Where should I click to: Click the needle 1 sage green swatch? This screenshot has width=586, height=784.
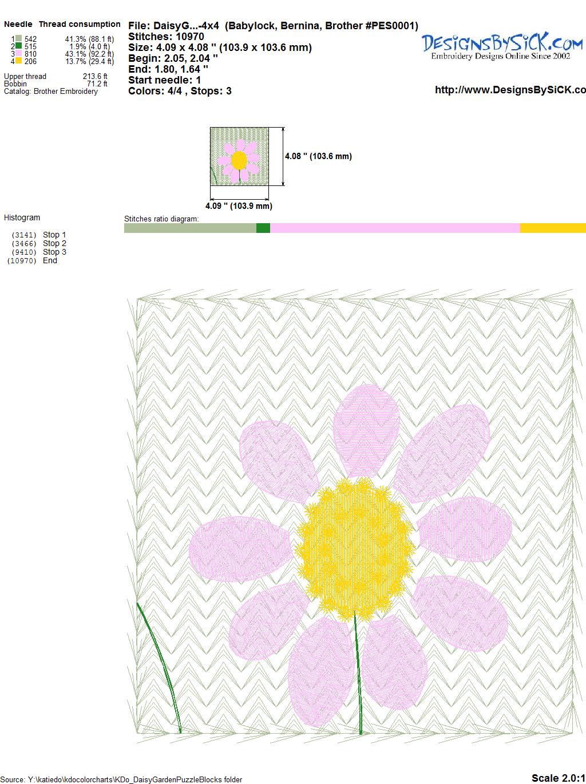pyautogui.click(x=19, y=39)
